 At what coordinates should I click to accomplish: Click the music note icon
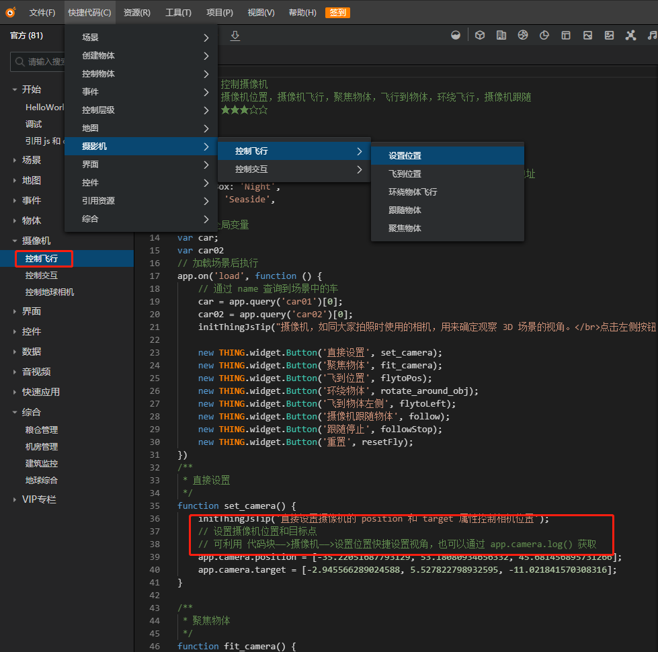652,35
